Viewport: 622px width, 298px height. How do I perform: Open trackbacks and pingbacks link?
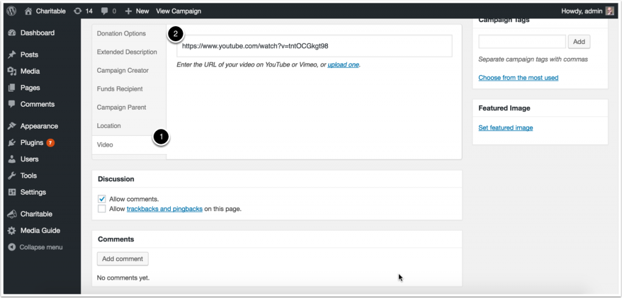click(x=165, y=209)
